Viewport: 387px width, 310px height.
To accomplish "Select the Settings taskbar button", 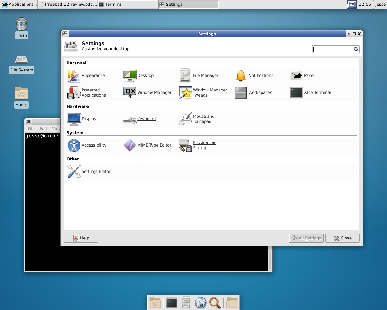I will pos(189,4).
